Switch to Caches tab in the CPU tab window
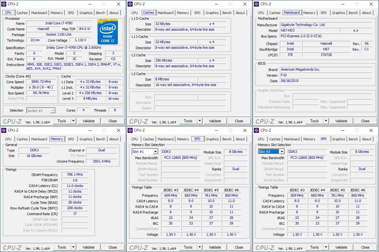379x252 pixels. coord(22,13)
